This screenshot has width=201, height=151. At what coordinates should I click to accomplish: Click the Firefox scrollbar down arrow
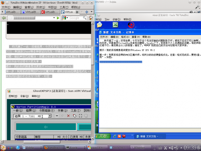(x=92, y=139)
